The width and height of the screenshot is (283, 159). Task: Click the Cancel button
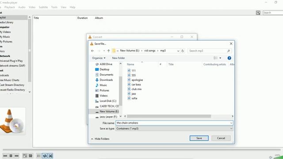221,138
